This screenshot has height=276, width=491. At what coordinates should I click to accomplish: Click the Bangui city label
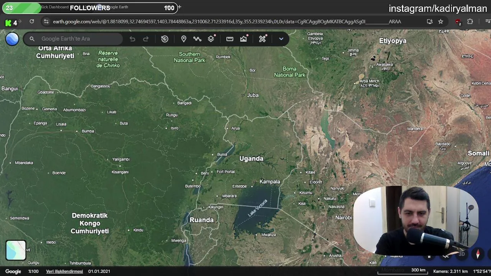[x=10, y=89]
